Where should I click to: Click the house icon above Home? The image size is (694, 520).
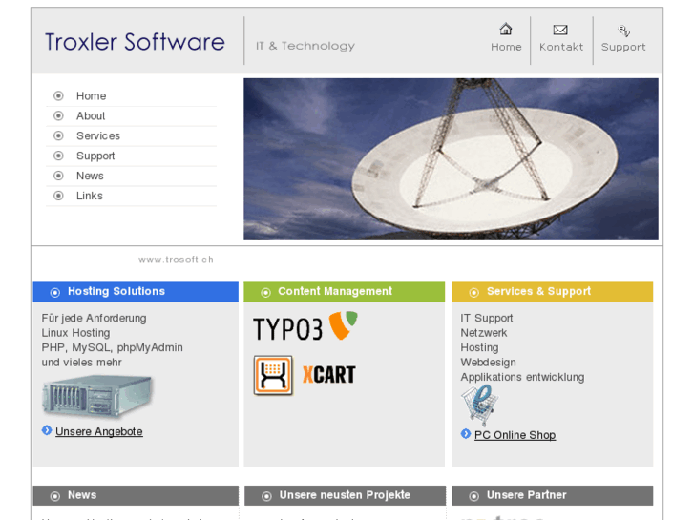(505, 30)
